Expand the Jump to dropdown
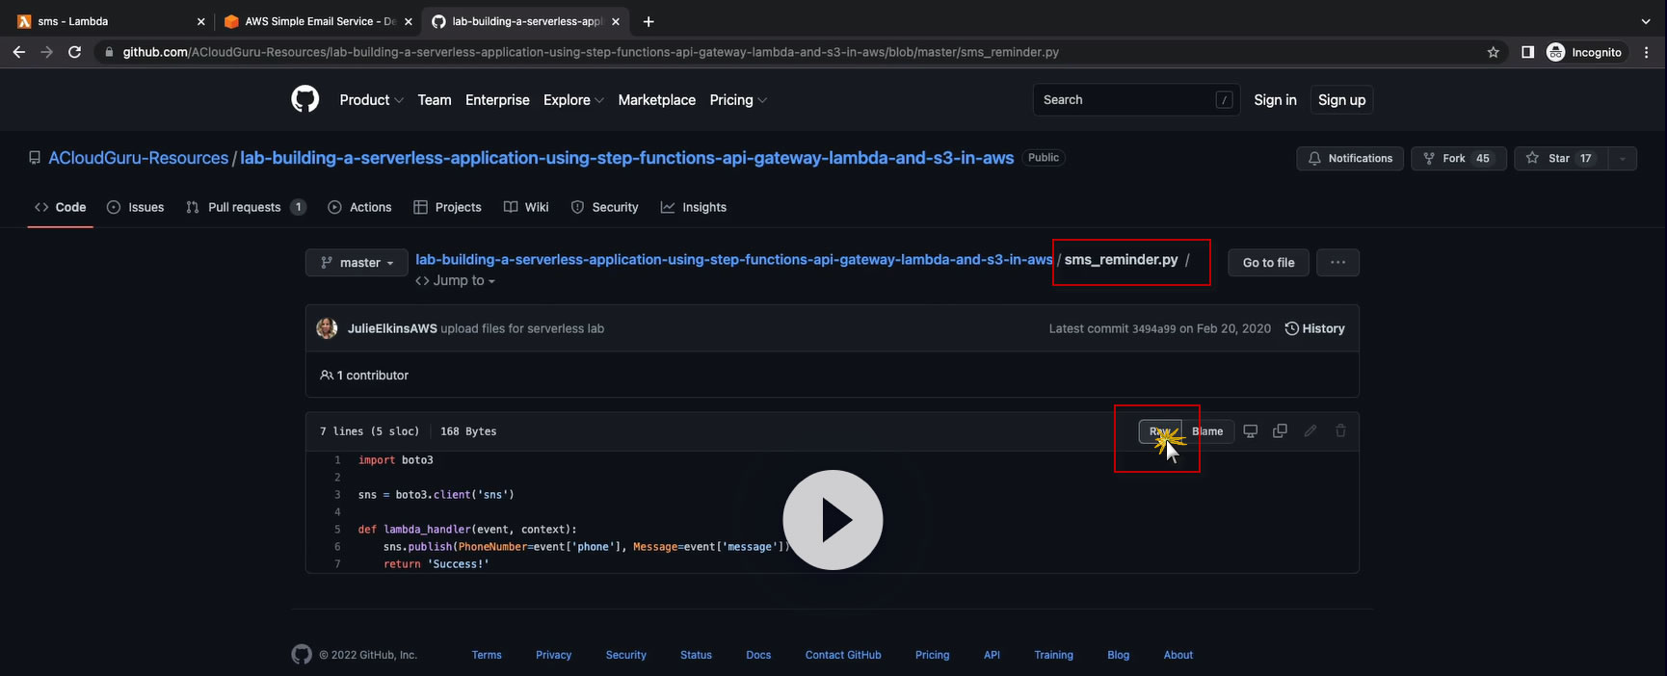 tap(455, 280)
